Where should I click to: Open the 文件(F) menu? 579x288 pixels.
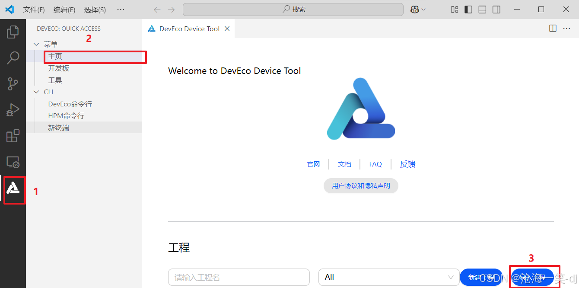point(34,10)
